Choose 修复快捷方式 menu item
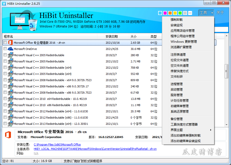The image size is (231, 165). (x=188, y=71)
